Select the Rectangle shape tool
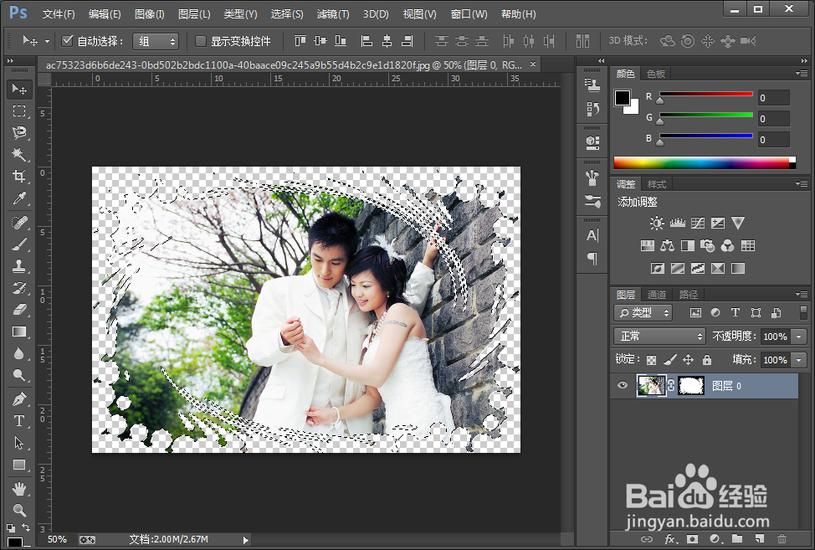The image size is (815, 550). pos(19,465)
